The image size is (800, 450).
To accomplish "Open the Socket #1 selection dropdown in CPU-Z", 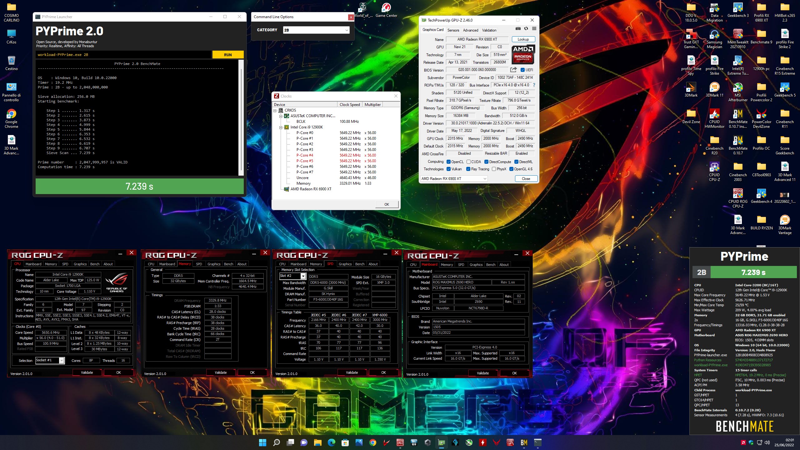I will 50,360.
